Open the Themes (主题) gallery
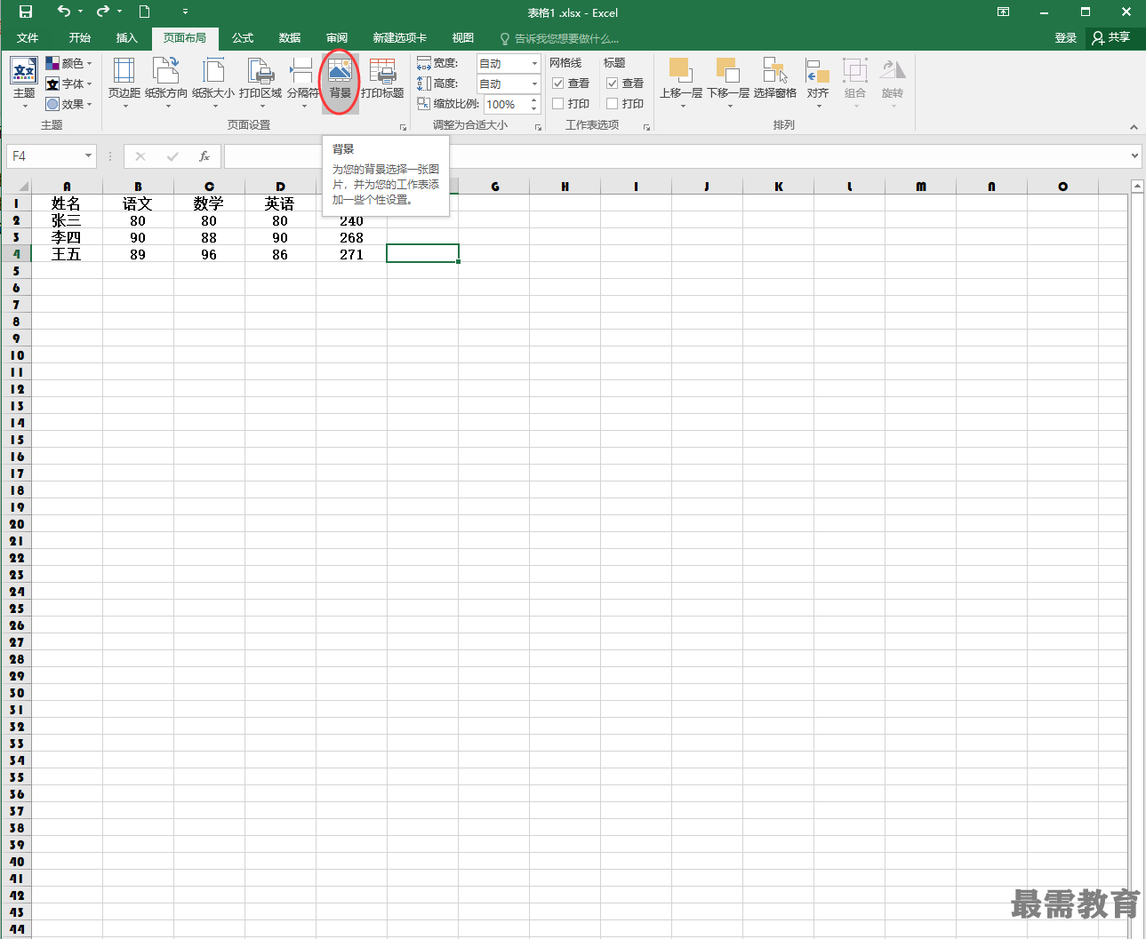Viewport: 1146px width, 939px height. pos(24,83)
